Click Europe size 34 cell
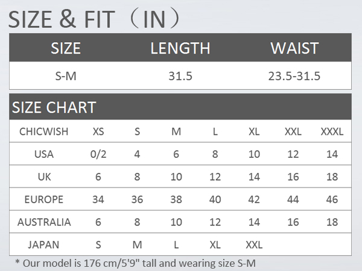Screen dimensions: 362x271 click(98, 199)
